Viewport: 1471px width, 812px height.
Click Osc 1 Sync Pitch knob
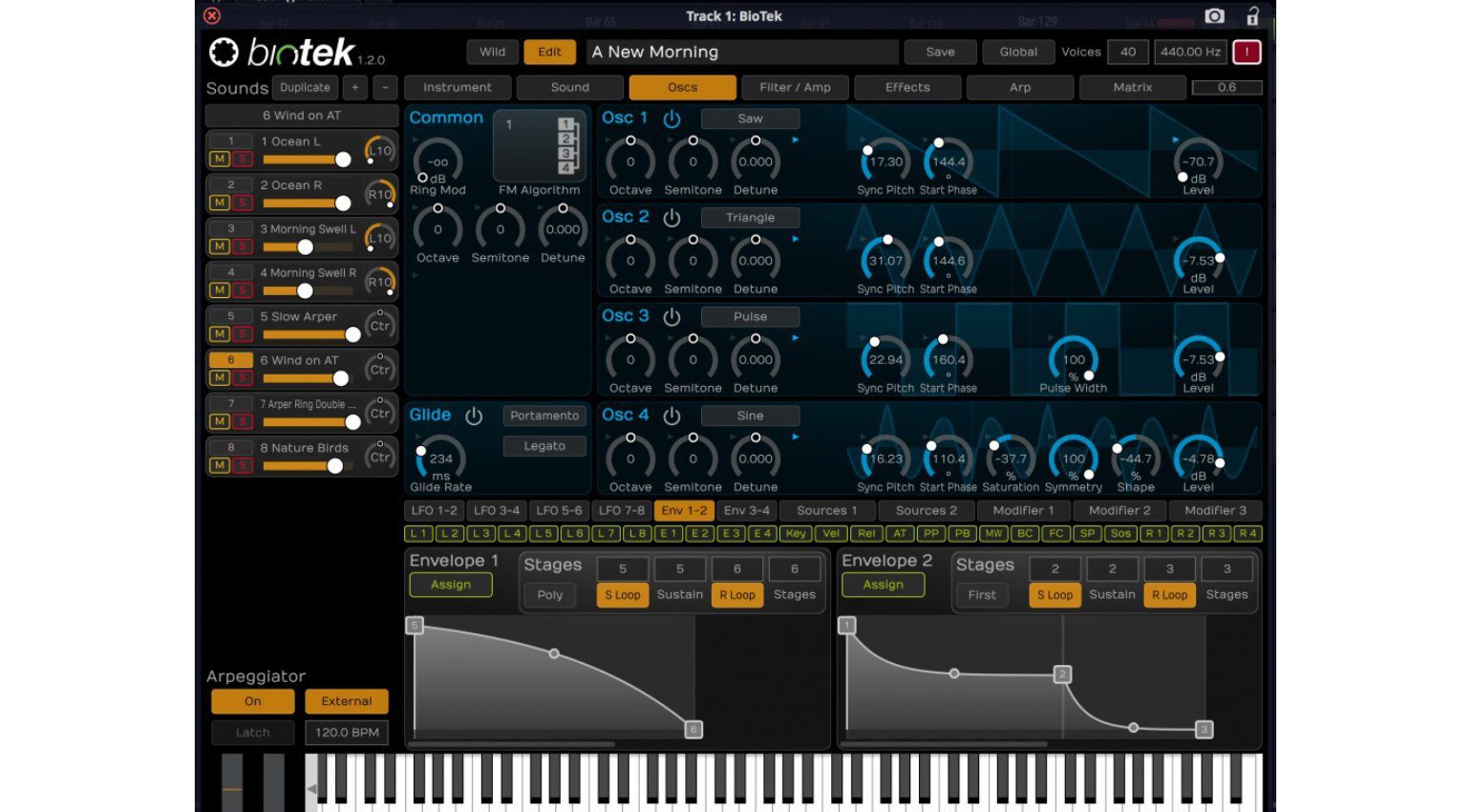click(885, 161)
